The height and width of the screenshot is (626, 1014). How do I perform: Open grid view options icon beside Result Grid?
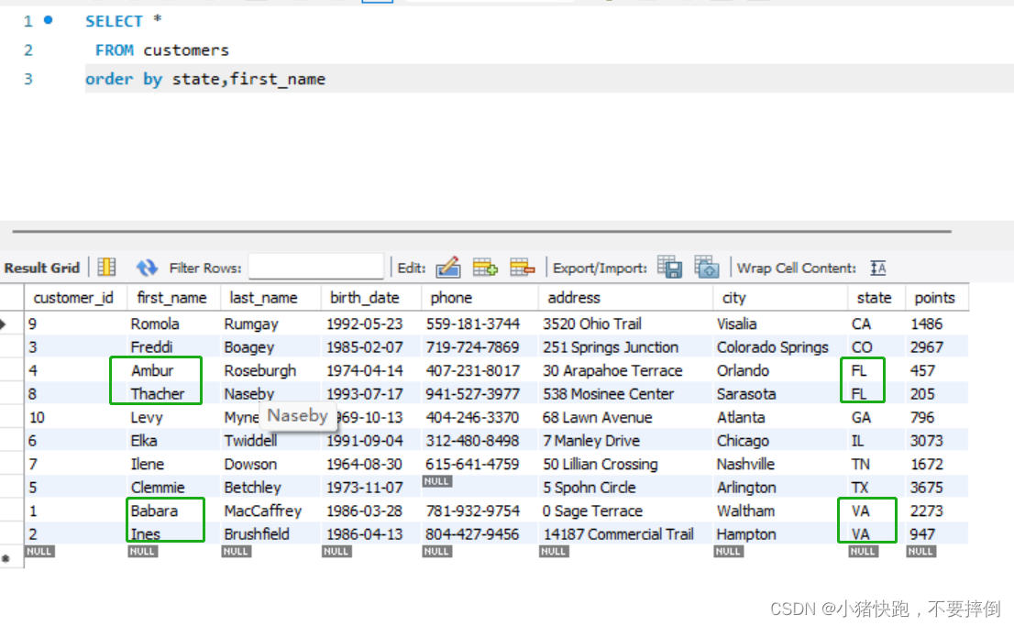[107, 268]
